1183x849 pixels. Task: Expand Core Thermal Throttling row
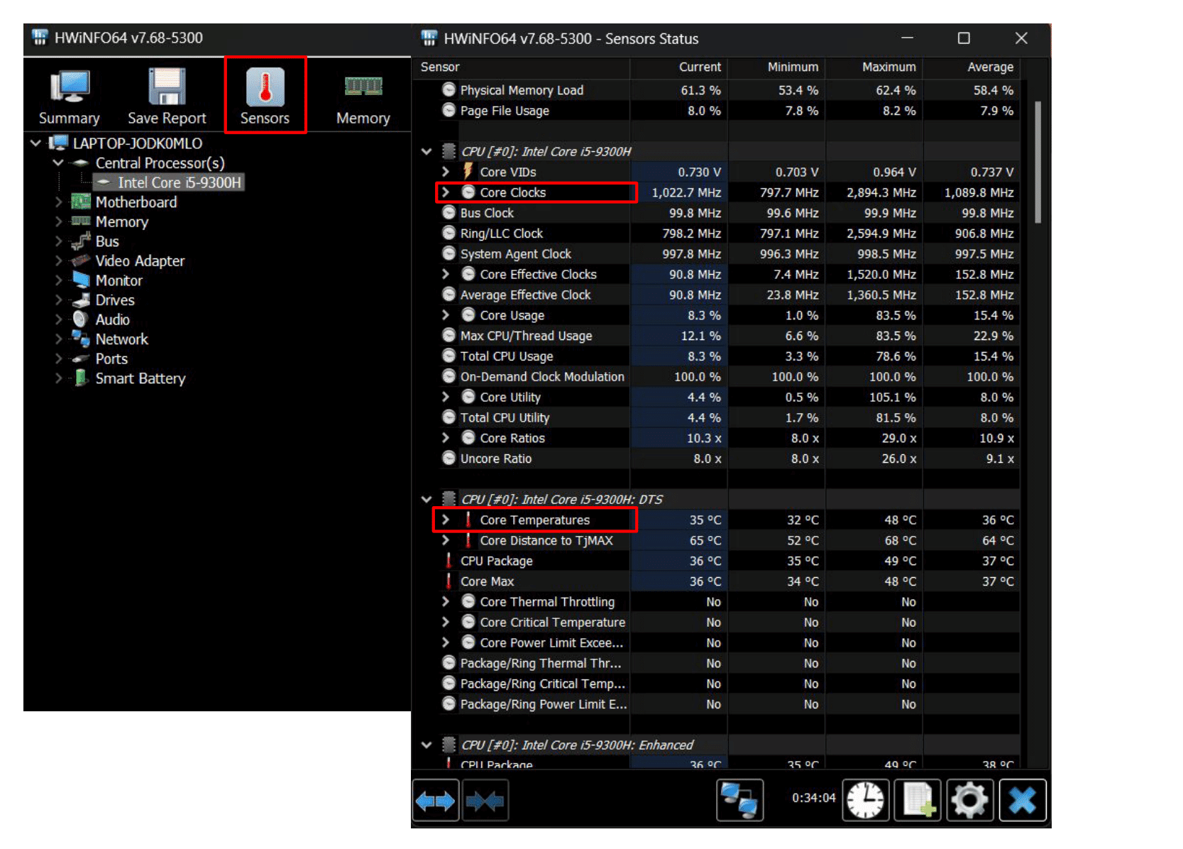pyautogui.click(x=445, y=602)
